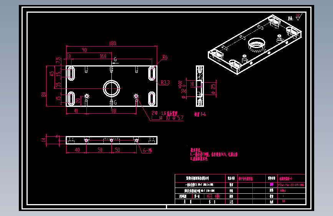Select the 40 dimension on the front view
This screenshot has width=333, height=216.
77,150
